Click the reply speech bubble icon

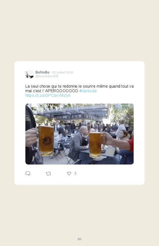click(28, 173)
